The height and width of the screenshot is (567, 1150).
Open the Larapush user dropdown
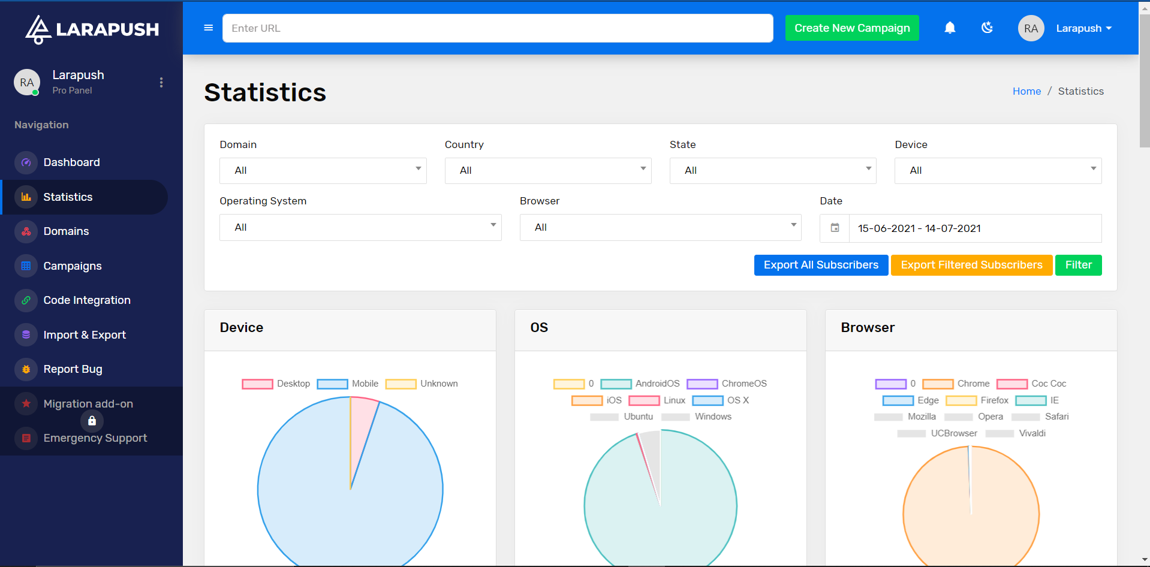[x=1084, y=28]
